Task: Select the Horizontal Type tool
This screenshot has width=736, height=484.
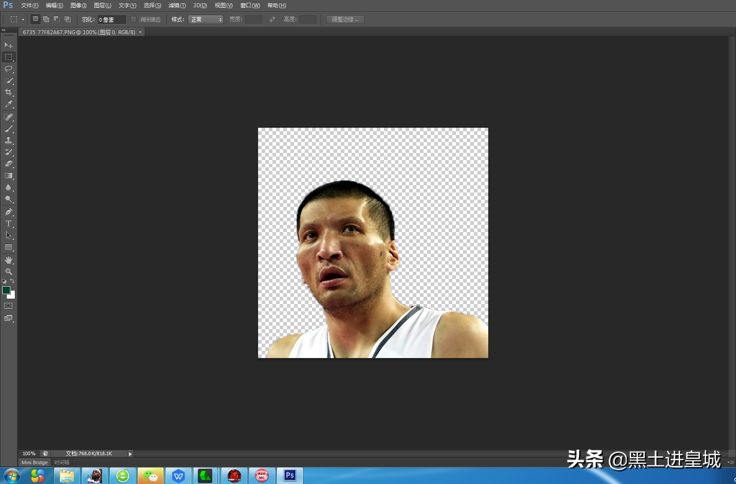Action: coord(9,224)
